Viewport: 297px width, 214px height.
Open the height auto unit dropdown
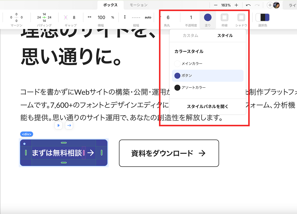[148, 17]
